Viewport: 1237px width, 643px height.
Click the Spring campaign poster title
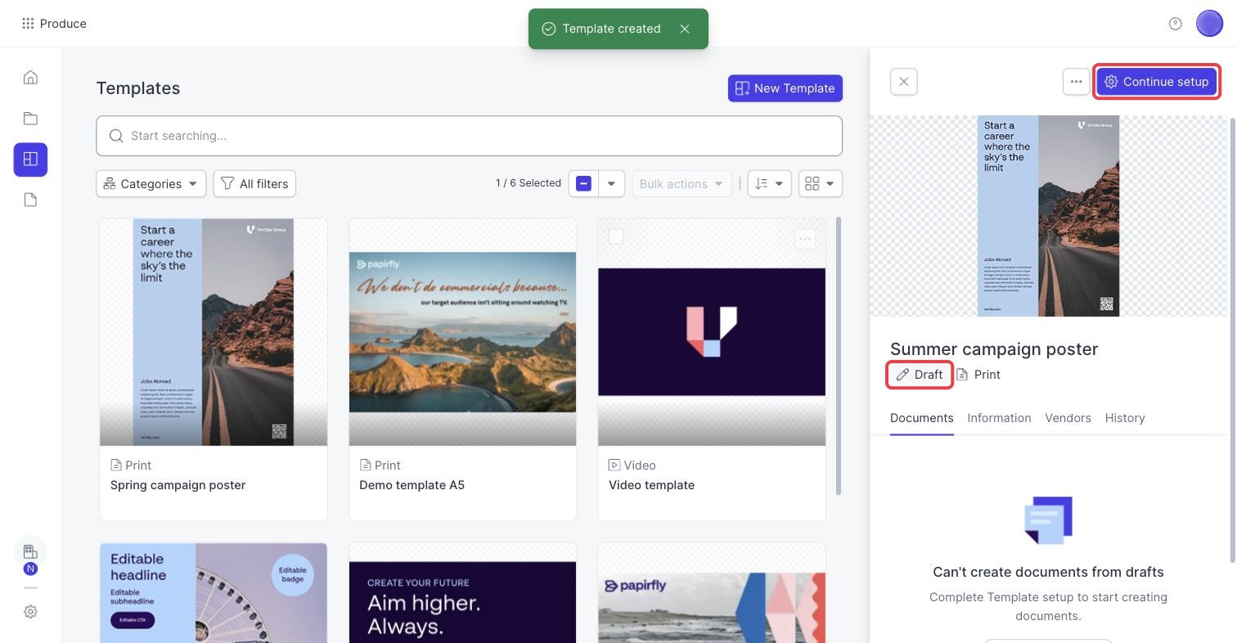pyautogui.click(x=178, y=485)
